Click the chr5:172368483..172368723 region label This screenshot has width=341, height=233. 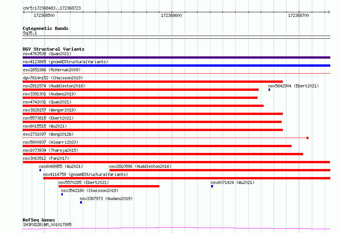(52, 8)
